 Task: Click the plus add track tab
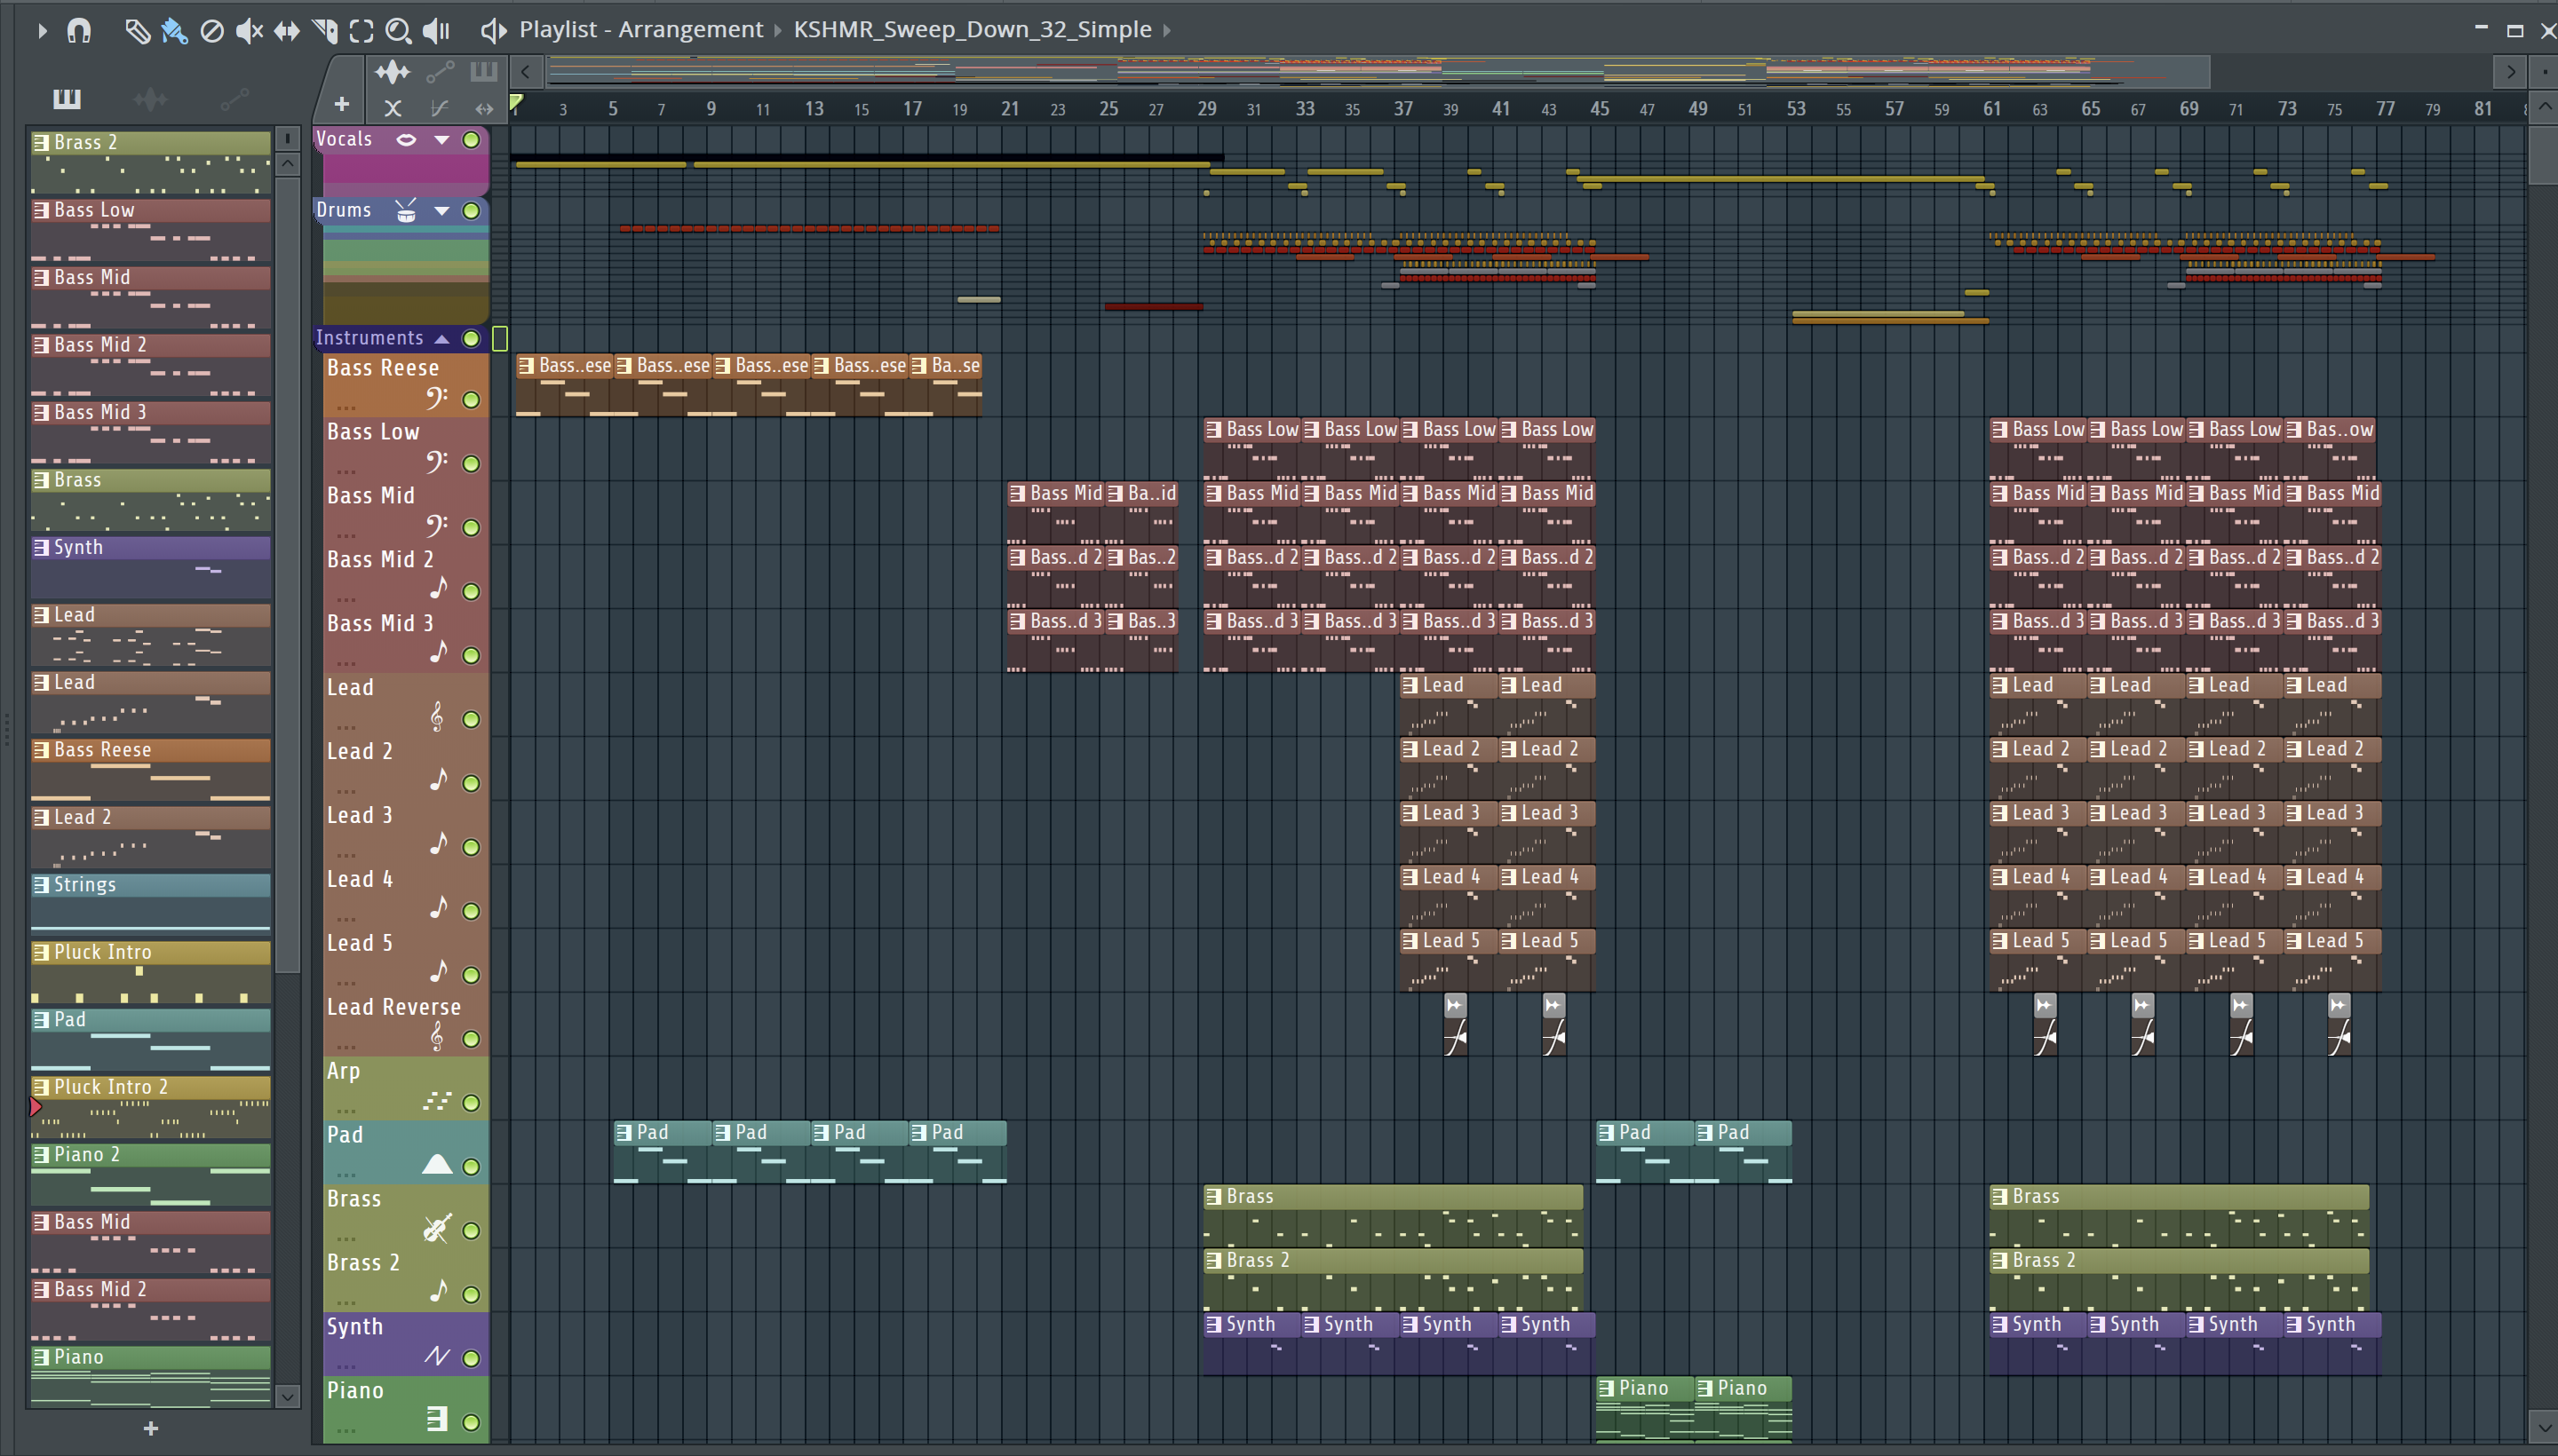coord(342,104)
